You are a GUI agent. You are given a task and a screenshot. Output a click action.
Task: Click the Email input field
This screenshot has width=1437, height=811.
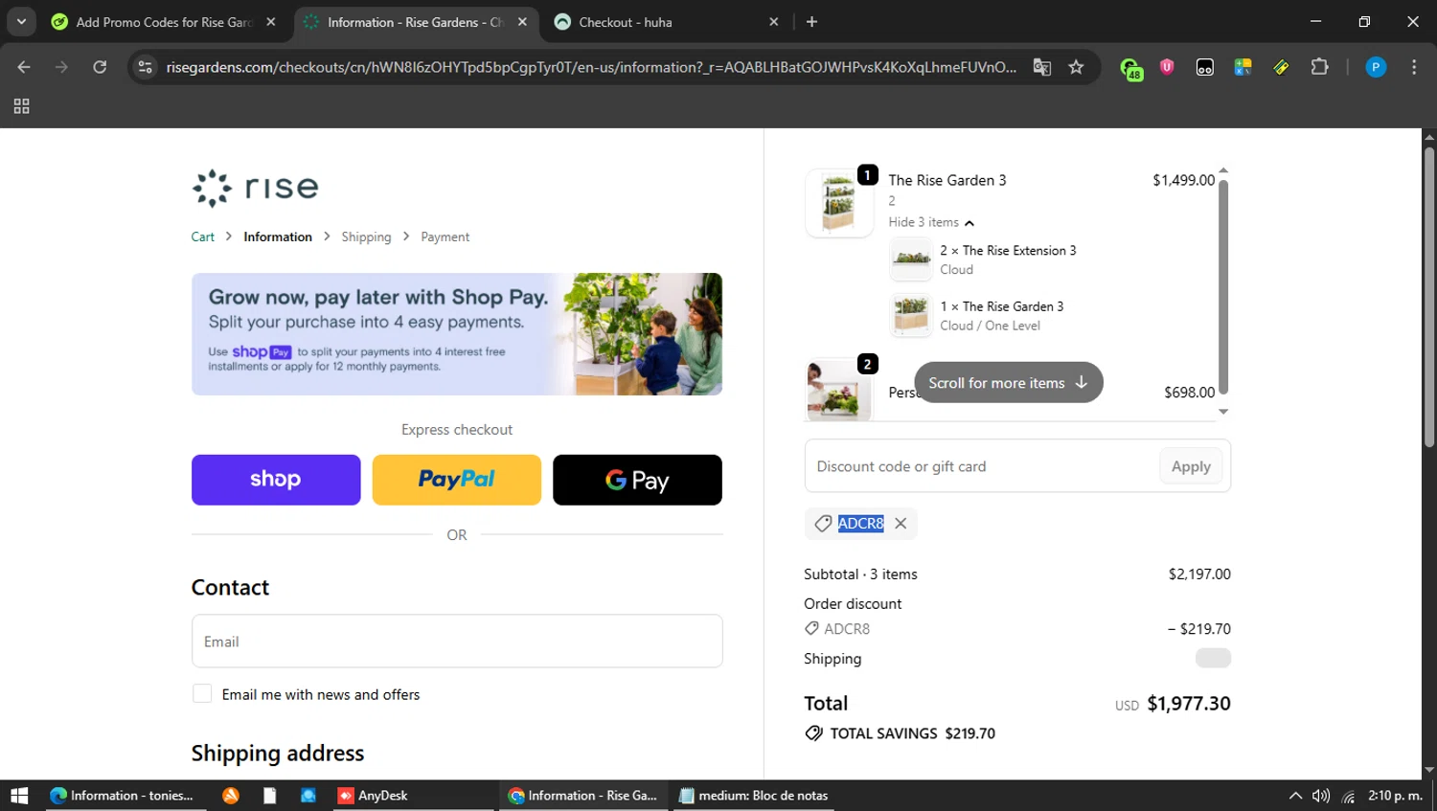tap(457, 641)
